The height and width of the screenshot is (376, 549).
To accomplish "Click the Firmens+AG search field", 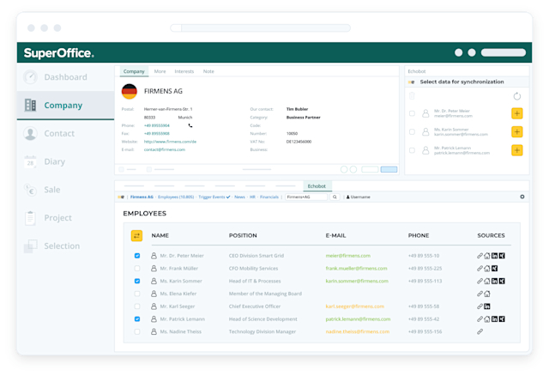I will (x=306, y=197).
